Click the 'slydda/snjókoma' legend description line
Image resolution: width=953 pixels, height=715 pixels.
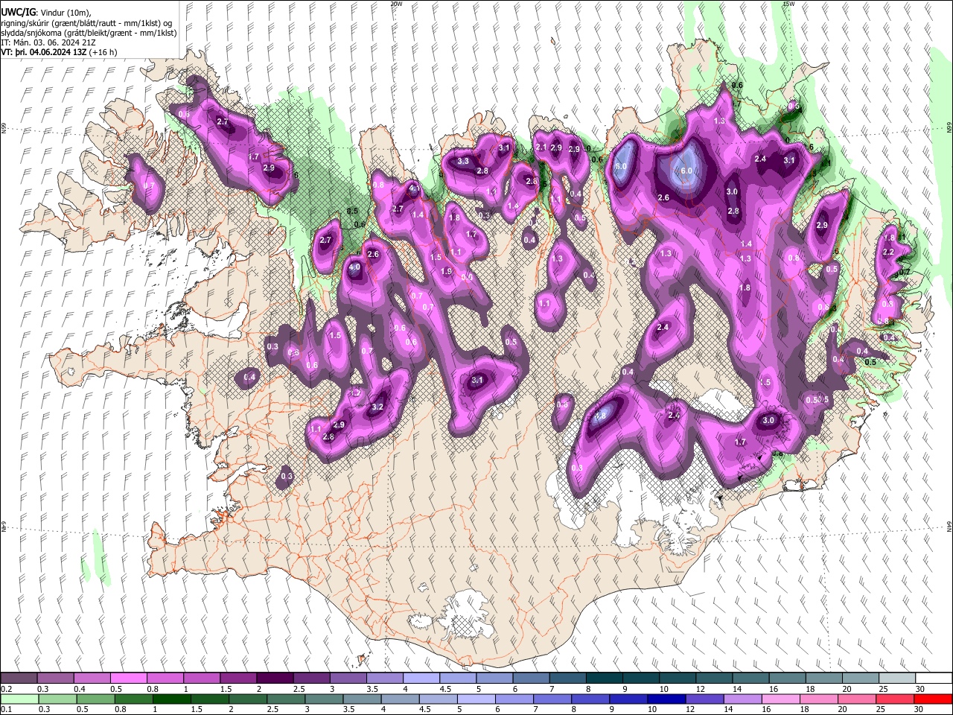89,33
